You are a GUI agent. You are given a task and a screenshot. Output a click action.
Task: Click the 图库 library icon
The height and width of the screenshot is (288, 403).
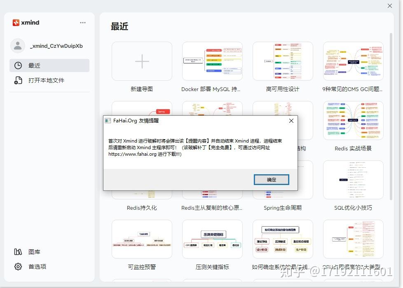(18, 252)
